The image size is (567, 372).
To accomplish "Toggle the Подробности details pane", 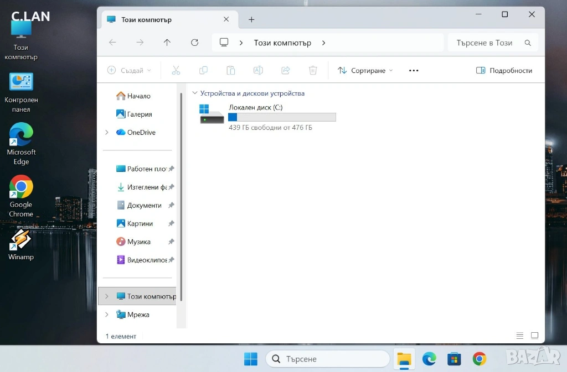I will [x=504, y=70].
